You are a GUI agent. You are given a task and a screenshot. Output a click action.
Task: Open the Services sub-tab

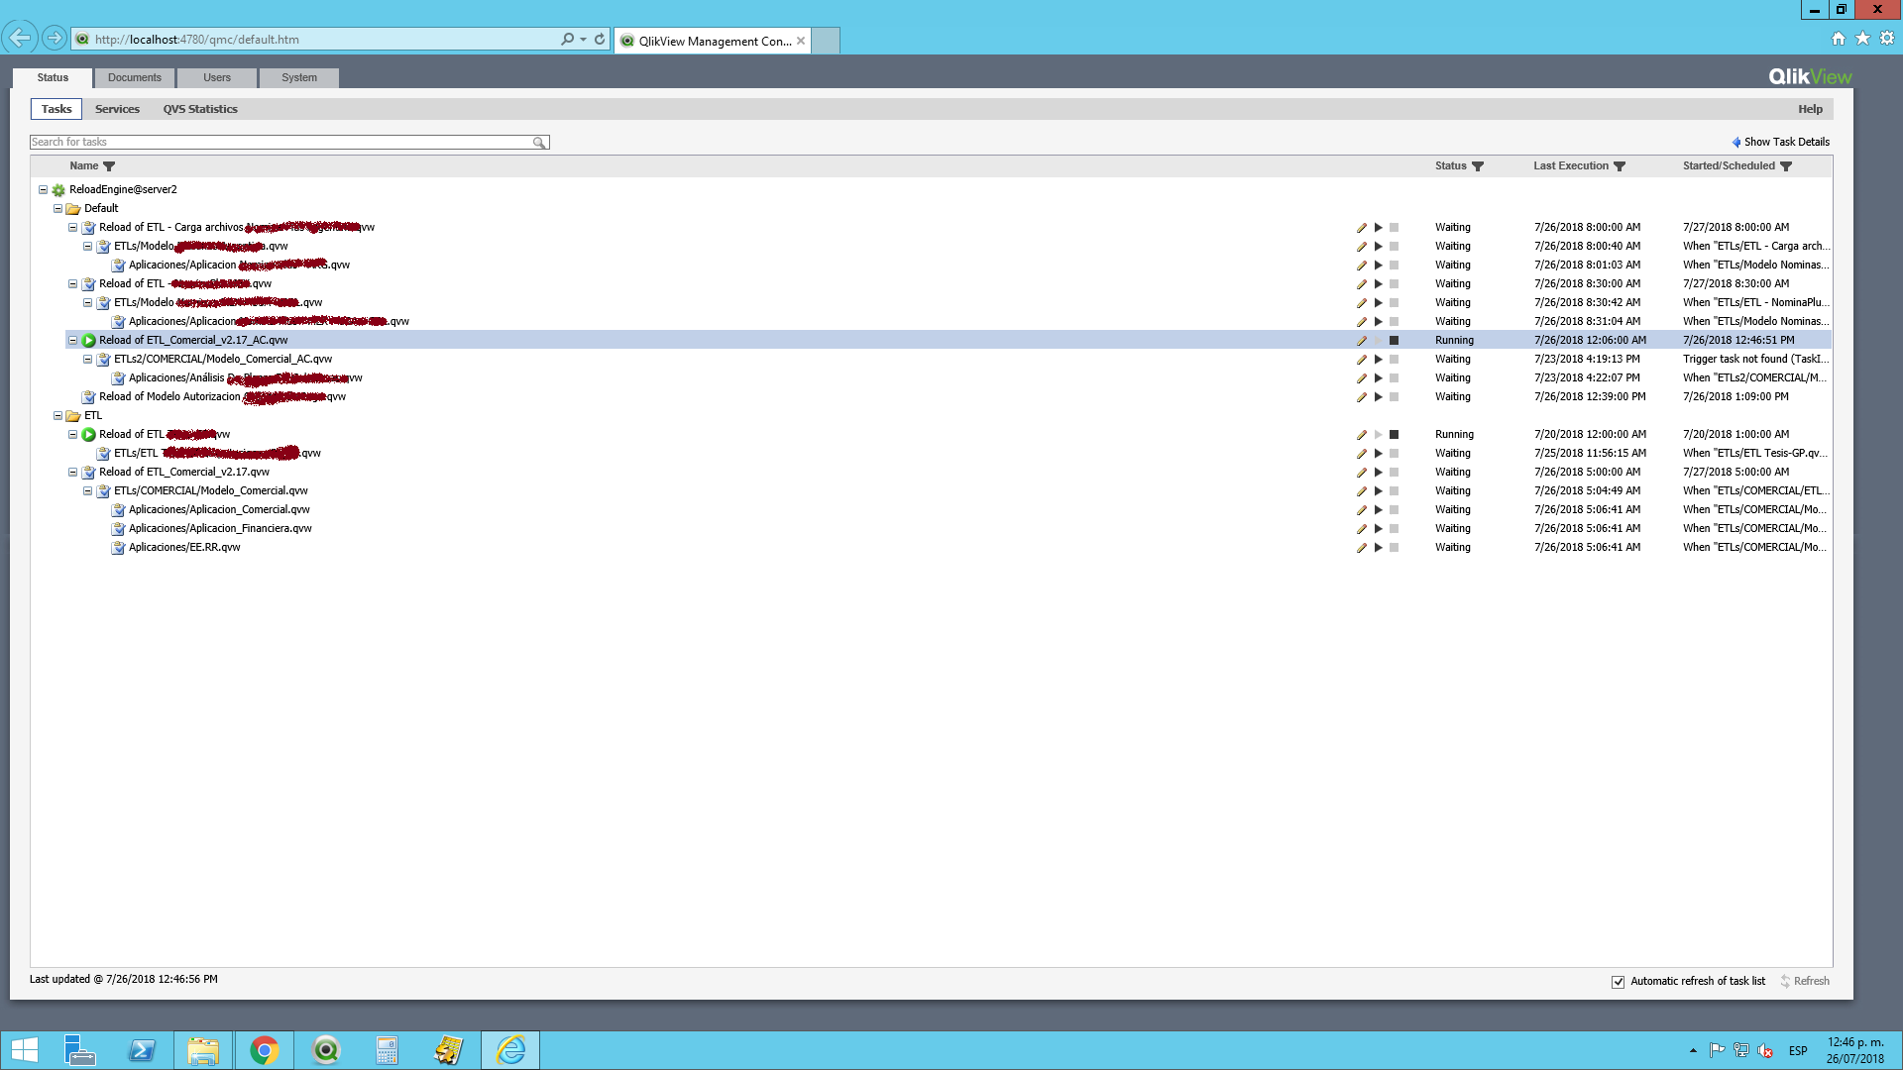[x=117, y=109]
